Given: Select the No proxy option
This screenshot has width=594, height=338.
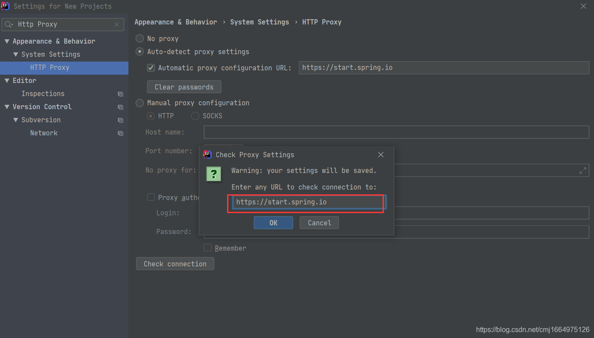Looking at the screenshot, I should 140,38.
